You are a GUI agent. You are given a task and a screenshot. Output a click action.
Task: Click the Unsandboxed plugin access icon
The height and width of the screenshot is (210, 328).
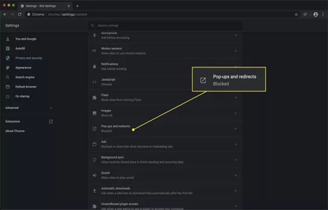(95, 206)
